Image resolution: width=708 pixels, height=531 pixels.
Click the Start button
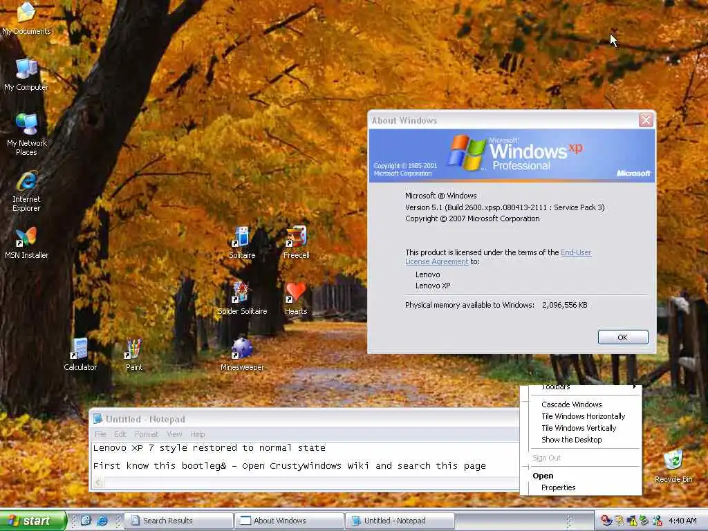pyautogui.click(x=32, y=521)
